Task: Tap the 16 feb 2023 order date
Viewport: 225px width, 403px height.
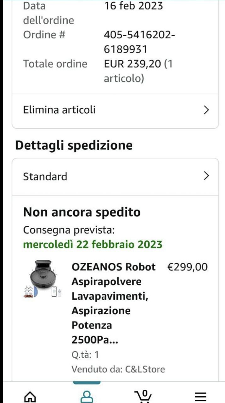Action: (133, 6)
